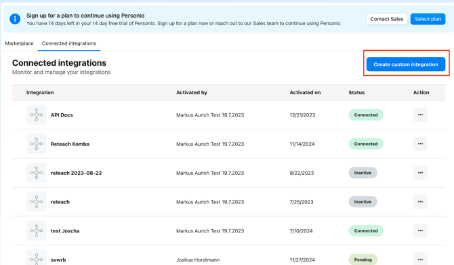Click the 7/10/2024 activation date
Image resolution: width=454 pixels, height=265 pixels.
(301, 231)
